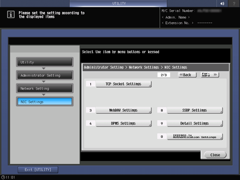Open help with the question mark icon

coord(234,3)
